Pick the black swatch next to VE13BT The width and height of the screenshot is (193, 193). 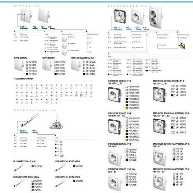pos(174,185)
